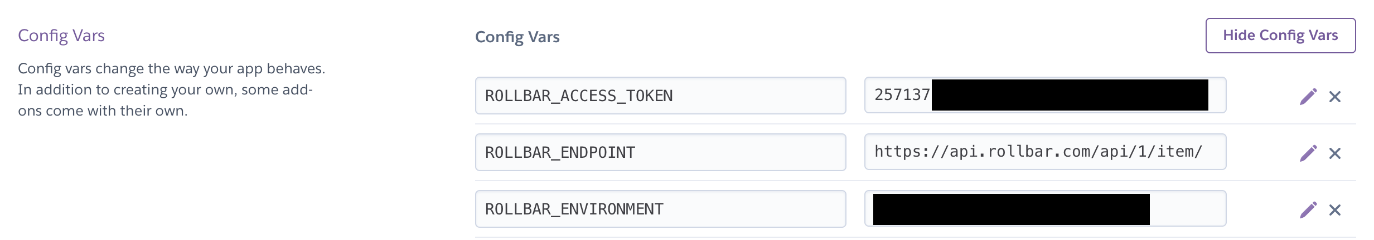This screenshot has height=240, width=1374.
Task: Remove the ROLLBAR_ENDPOINT config var
Action: click(1335, 153)
